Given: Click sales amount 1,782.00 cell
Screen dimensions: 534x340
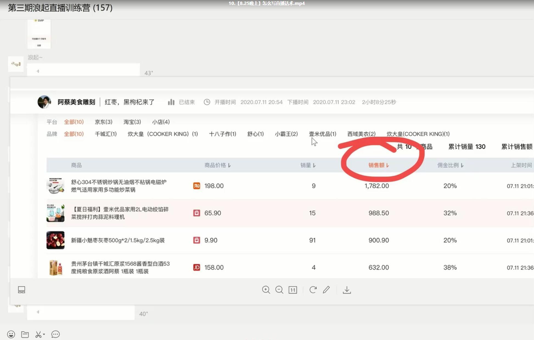Looking at the screenshot, I should tap(376, 186).
